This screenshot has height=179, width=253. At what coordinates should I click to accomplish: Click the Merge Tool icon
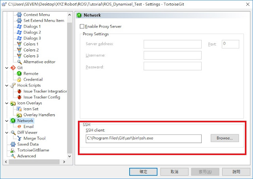pos(19,138)
